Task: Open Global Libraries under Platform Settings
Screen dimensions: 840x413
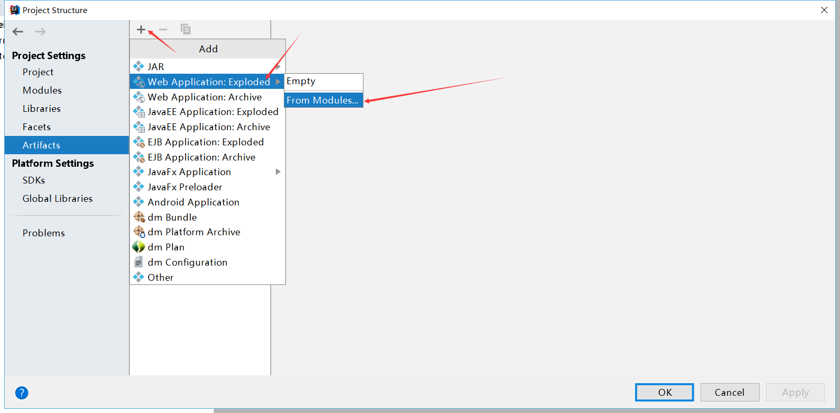Action: click(67, 199)
